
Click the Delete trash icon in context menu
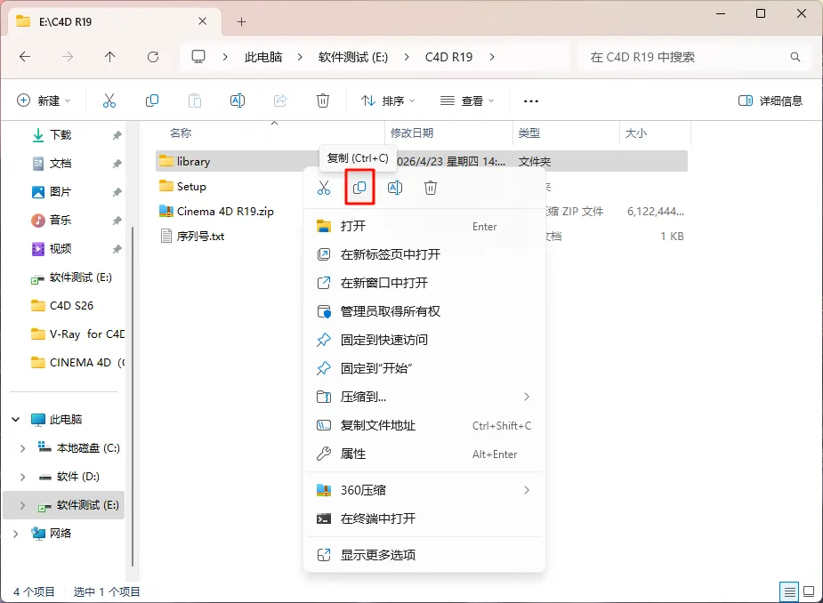coord(431,188)
